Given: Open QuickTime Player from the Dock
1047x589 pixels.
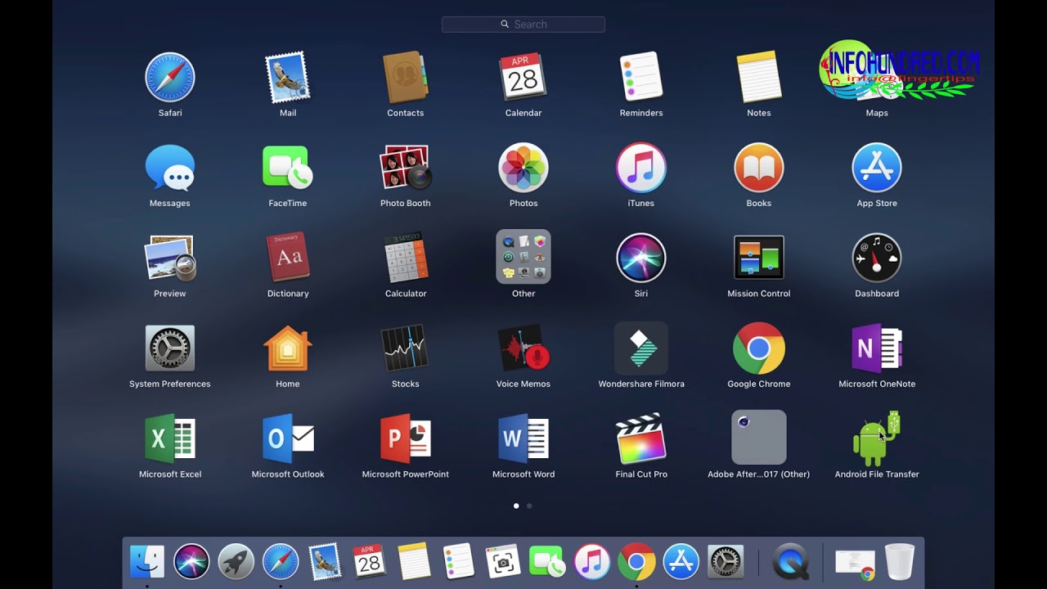Looking at the screenshot, I should coord(790,562).
